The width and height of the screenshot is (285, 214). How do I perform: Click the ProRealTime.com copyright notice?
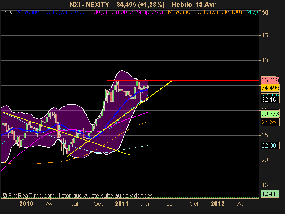tap(77, 195)
